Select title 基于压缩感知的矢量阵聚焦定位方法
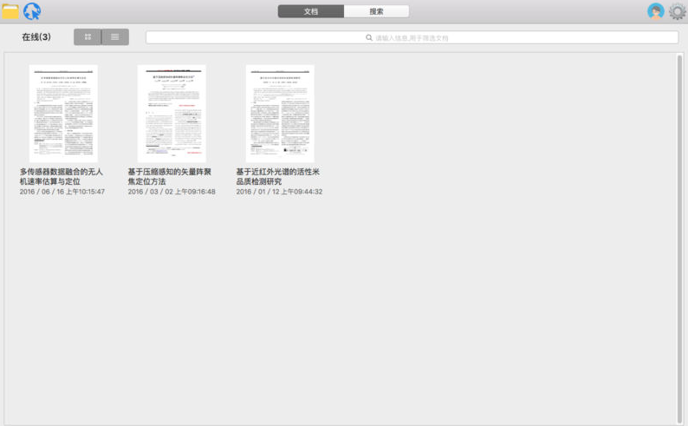Image resolution: width=688 pixels, height=426 pixels. (169, 176)
